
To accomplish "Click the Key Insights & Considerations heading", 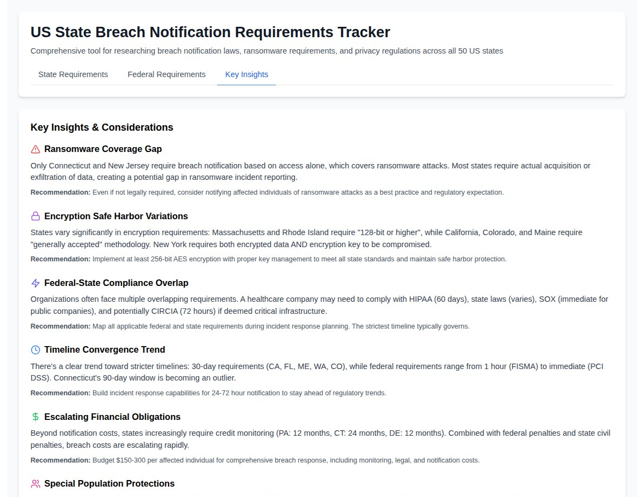I will (102, 127).
